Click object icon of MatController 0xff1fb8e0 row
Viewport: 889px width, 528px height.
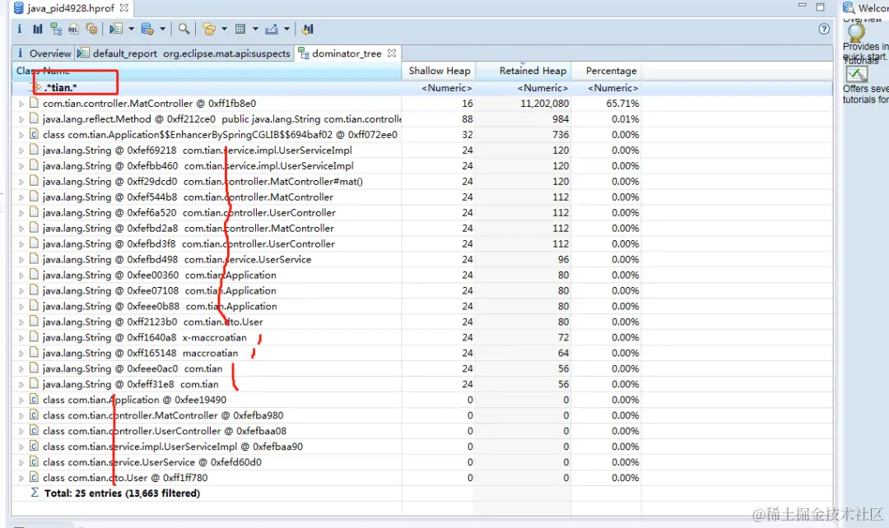(x=34, y=103)
